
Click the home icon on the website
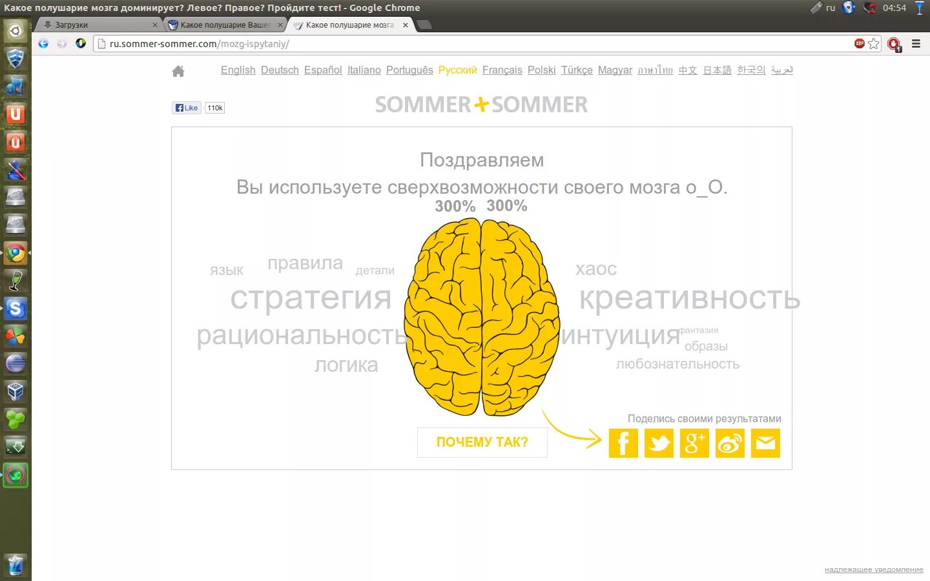tap(178, 71)
